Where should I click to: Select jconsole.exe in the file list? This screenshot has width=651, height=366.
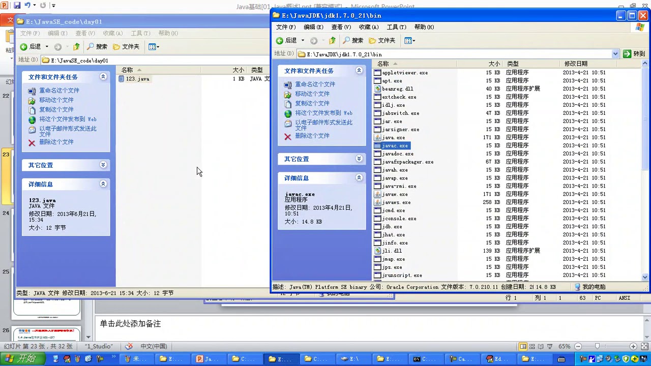pos(395,219)
